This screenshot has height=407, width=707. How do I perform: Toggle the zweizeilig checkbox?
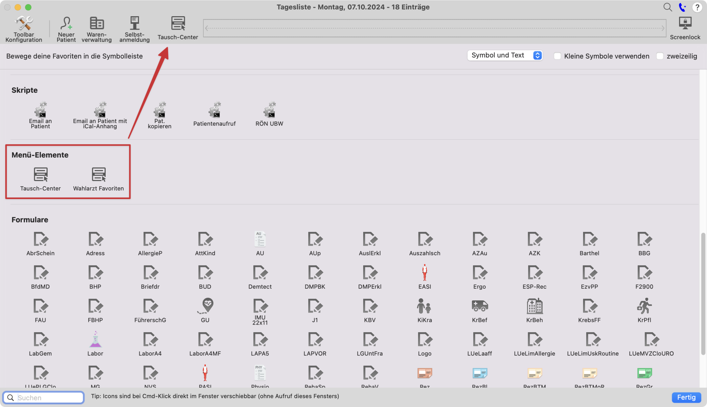(660, 56)
